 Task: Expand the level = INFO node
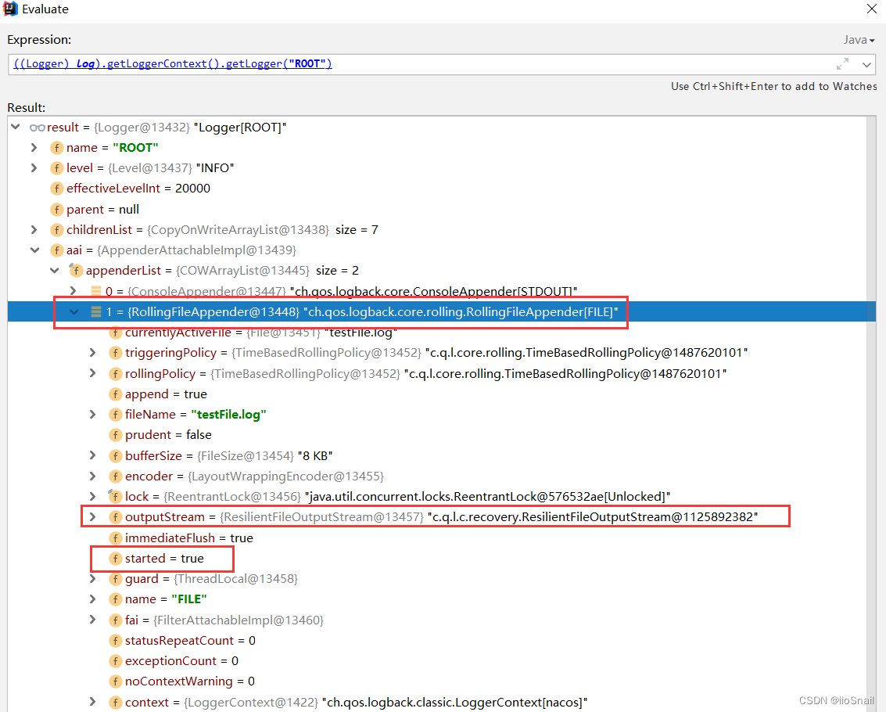[x=34, y=168]
